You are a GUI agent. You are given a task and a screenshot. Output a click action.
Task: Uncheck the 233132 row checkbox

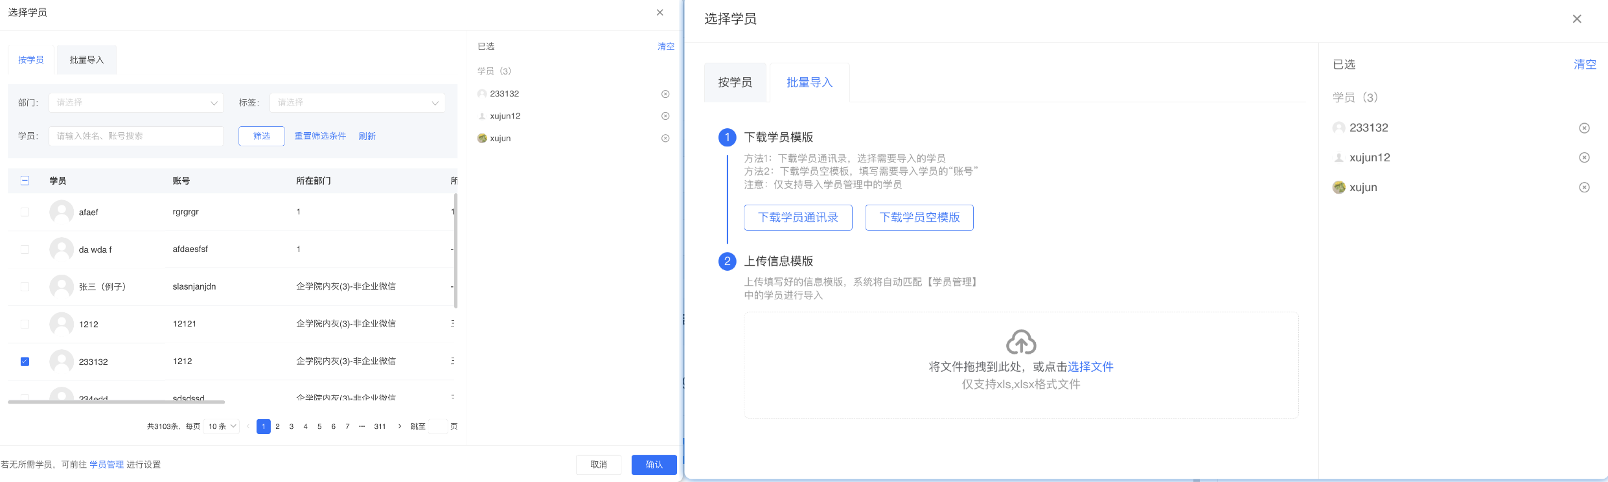click(x=25, y=361)
